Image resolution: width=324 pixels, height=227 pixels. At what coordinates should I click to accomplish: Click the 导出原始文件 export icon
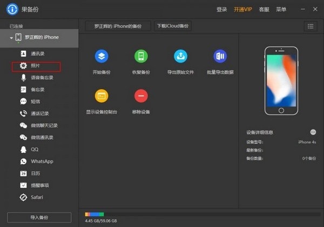tap(180, 56)
